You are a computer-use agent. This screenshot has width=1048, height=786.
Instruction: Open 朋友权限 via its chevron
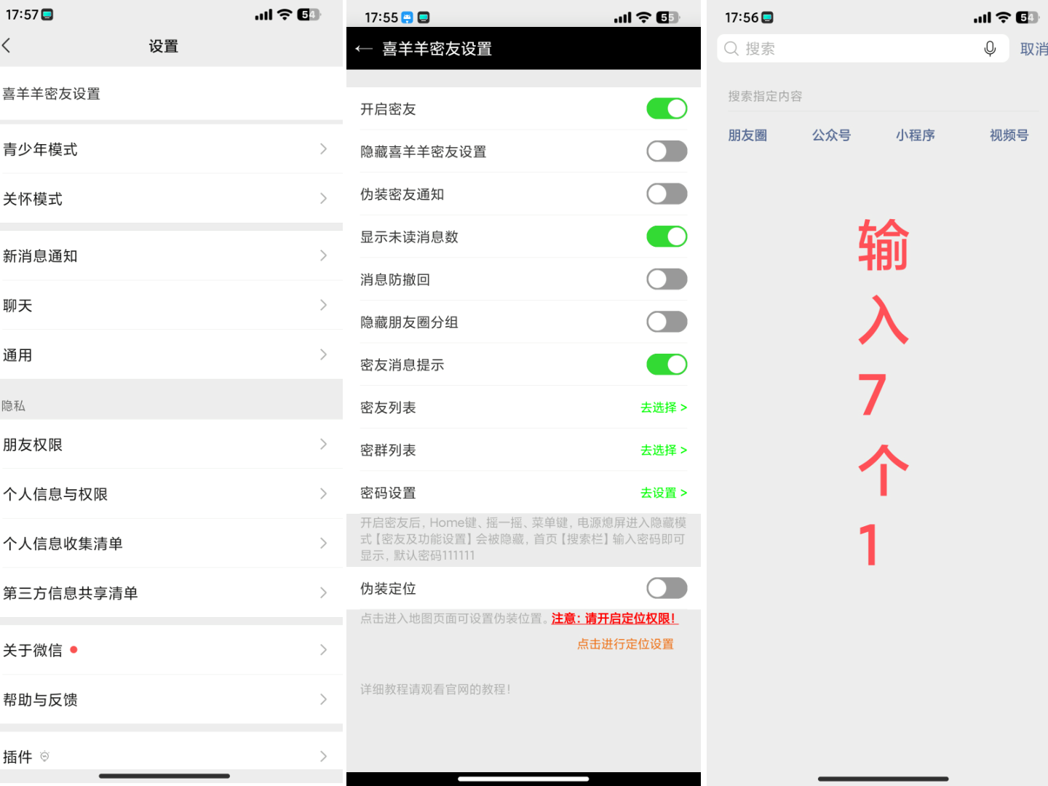click(x=324, y=444)
